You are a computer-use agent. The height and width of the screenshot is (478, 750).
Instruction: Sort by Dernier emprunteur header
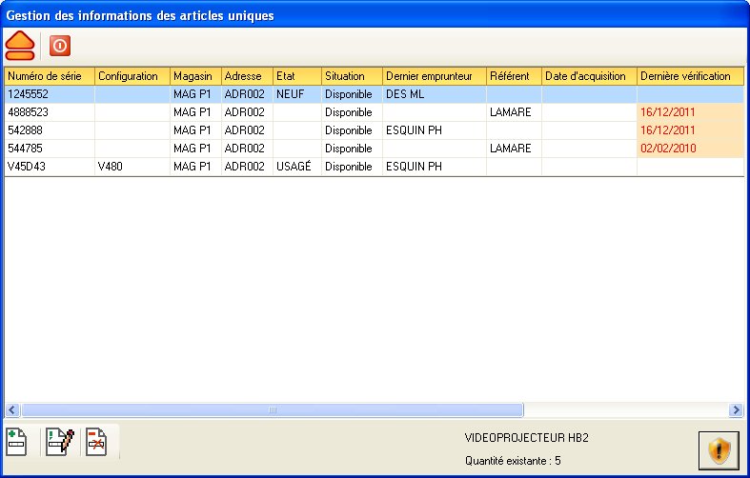tap(434, 76)
